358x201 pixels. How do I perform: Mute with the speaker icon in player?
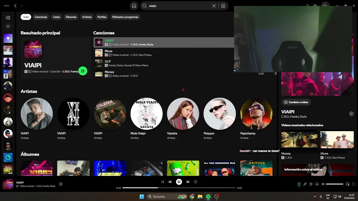[x=323, y=184]
